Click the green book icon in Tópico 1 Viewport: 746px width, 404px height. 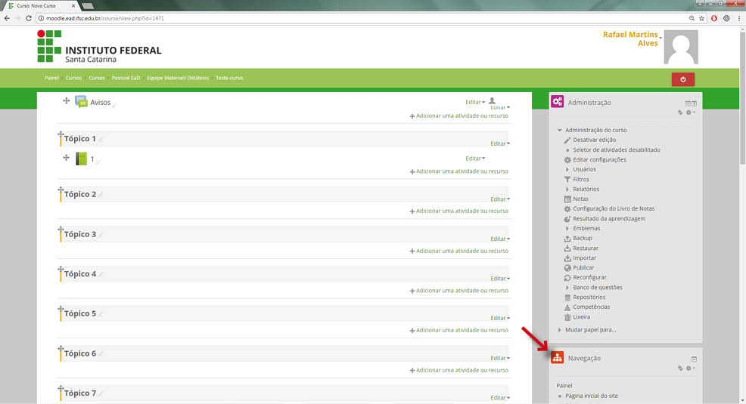point(81,159)
